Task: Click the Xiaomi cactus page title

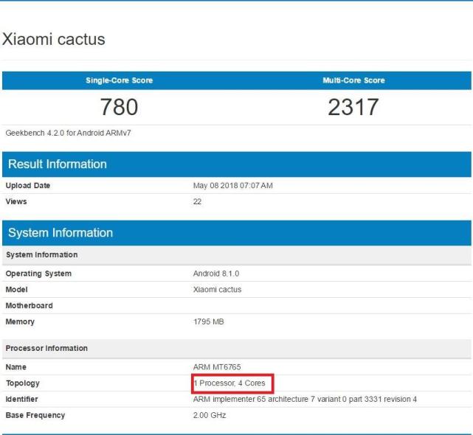Action: [54, 39]
